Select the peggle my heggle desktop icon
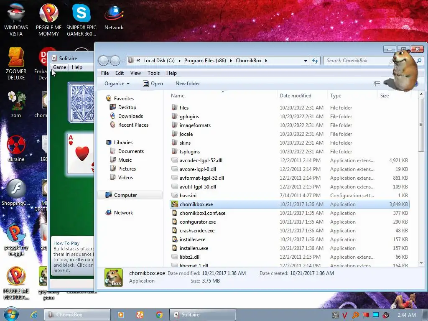The width and height of the screenshot is (428, 321). pyautogui.click(x=16, y=239)
